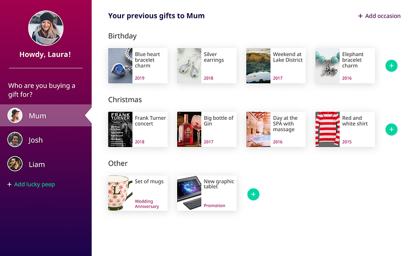
Task: Click Josh's avatar icon
Action: point(15,140)
